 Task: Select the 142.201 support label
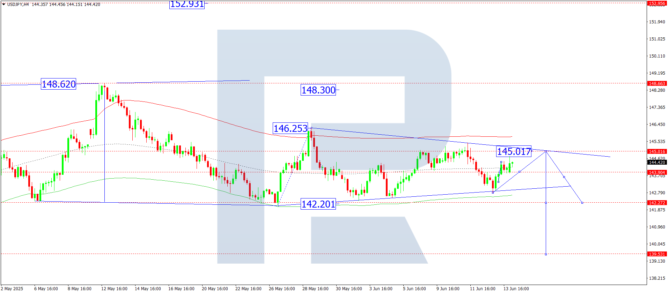point(318,204)
